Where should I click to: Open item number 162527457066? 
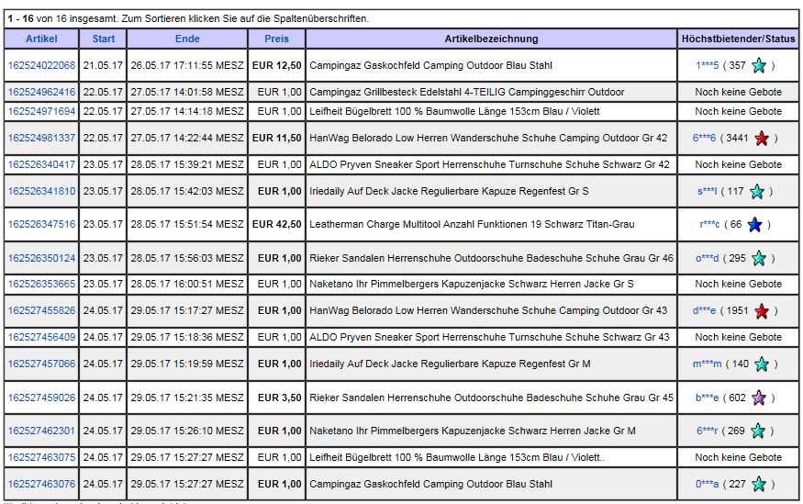tap(41, 364)
